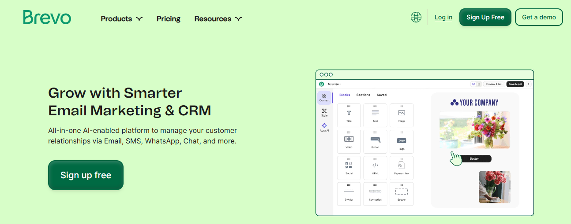The height and width of the screenshot is (224, 571).
Task: Select the Spacer block
Action: (401, 194)
